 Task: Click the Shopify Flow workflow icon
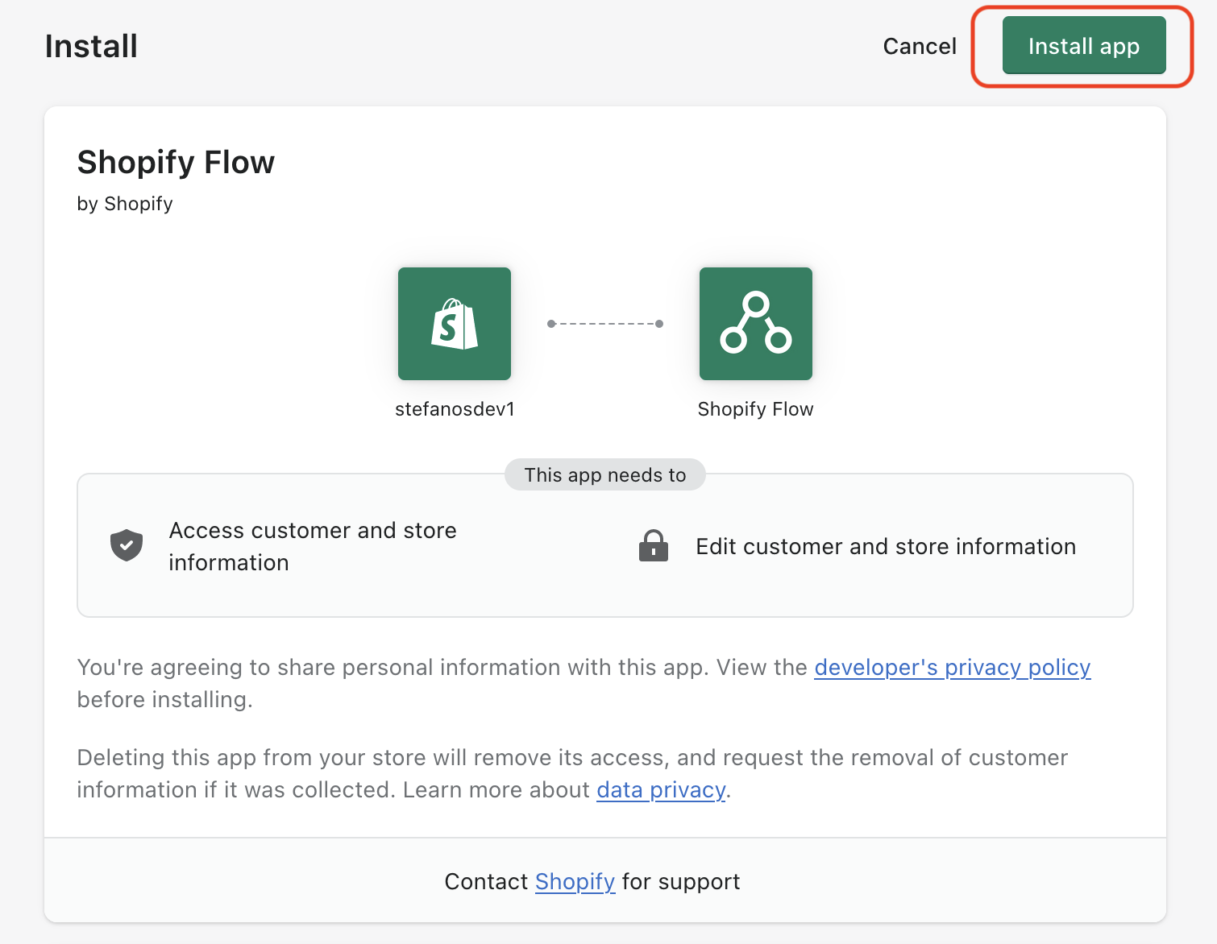point(755,324)
